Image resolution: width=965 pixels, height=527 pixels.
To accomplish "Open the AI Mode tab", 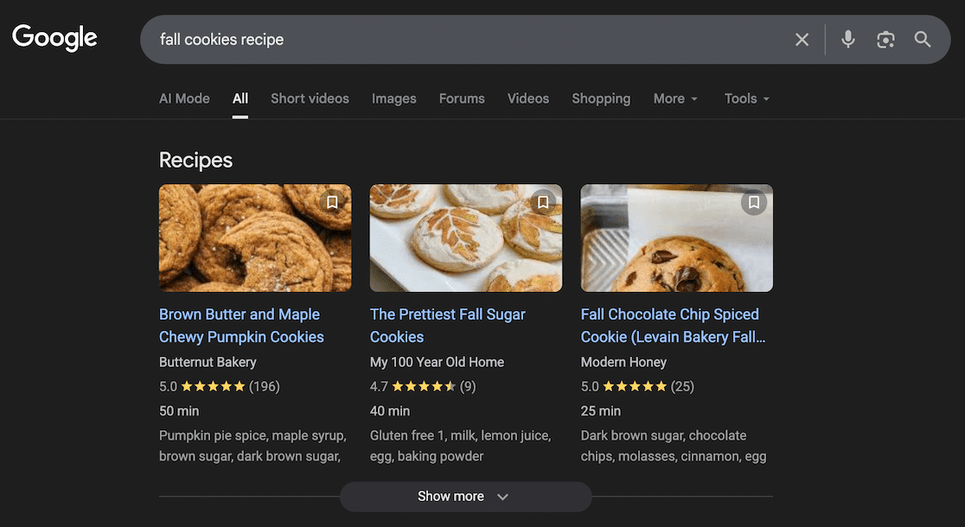I will 184,98.
